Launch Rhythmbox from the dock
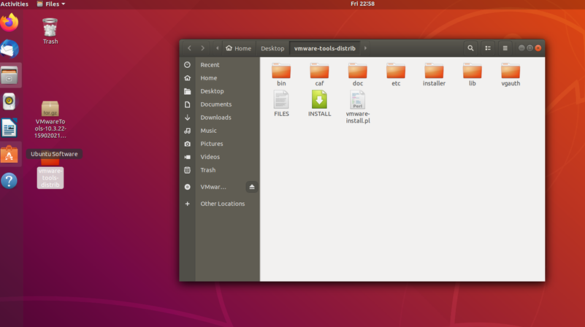The height and width of the screenshot is (327, 585). pyautogui.click(x=9, y=101)
